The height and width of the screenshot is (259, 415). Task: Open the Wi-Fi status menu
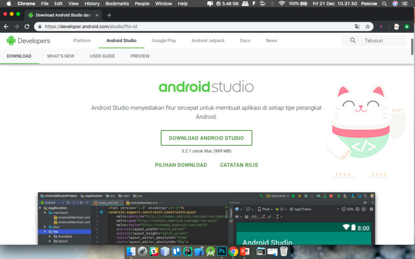pyautogui.click(x=282, y=3)
